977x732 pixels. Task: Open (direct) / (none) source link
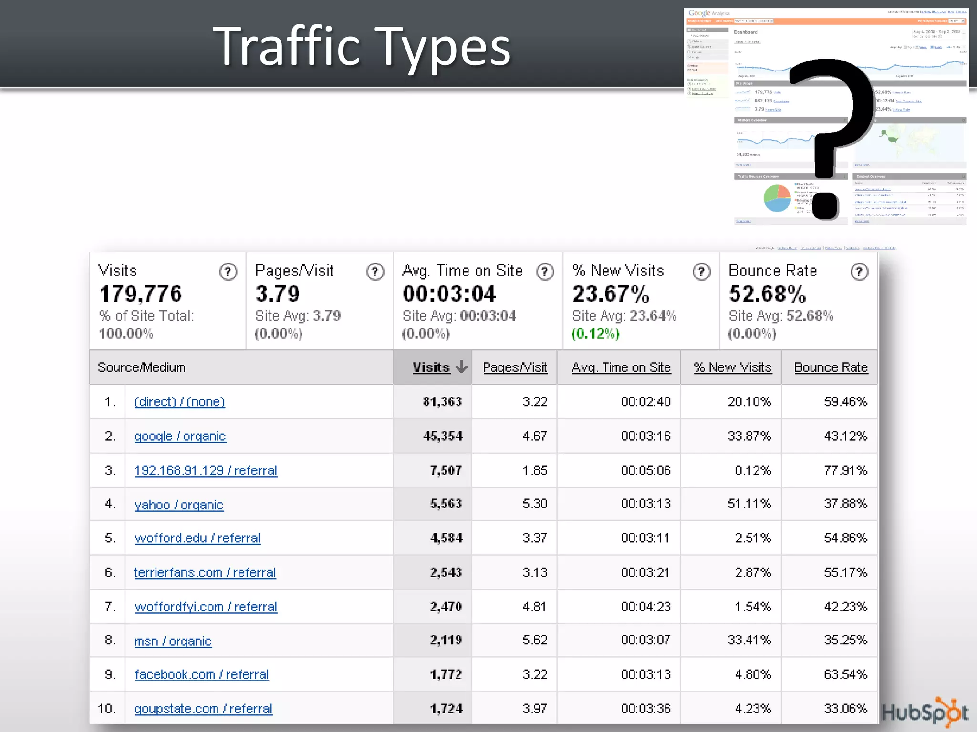pos(179,402)
